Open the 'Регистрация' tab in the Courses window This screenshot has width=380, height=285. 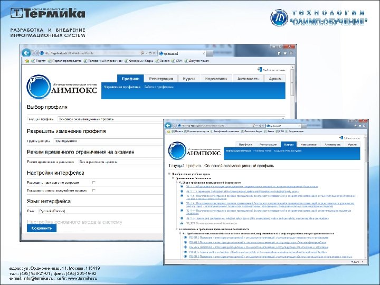[x=268, y=145]
